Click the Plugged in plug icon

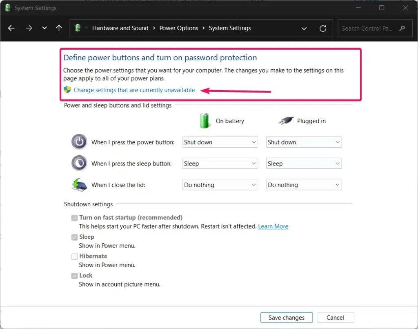coord(286,121)
